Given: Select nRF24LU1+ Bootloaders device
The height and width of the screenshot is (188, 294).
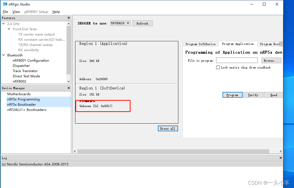Looking at the screenshot, I should click(x=27, y=110).
